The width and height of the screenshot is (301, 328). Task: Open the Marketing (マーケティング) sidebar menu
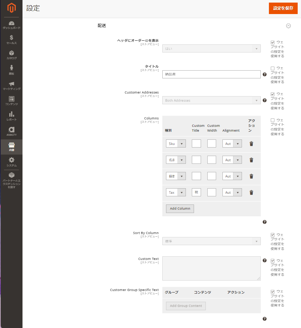[11, 85]
